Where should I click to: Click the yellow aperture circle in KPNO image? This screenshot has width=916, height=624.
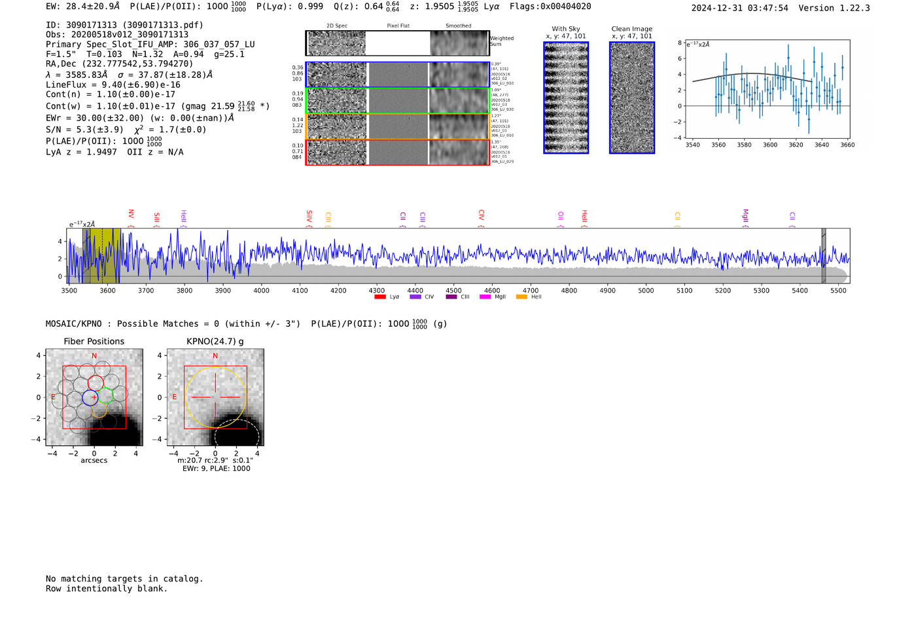pyautogui.click(x=215, y=397)
